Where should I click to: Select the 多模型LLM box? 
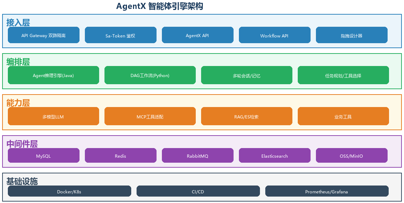(x=53, y=116)
